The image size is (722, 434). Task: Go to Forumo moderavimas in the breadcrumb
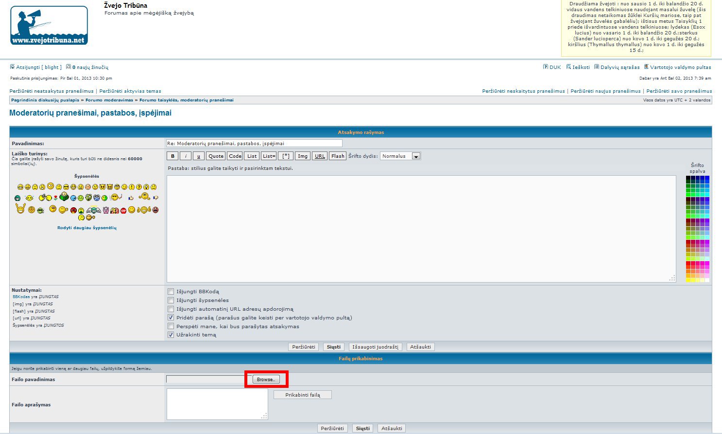[109, 100]
